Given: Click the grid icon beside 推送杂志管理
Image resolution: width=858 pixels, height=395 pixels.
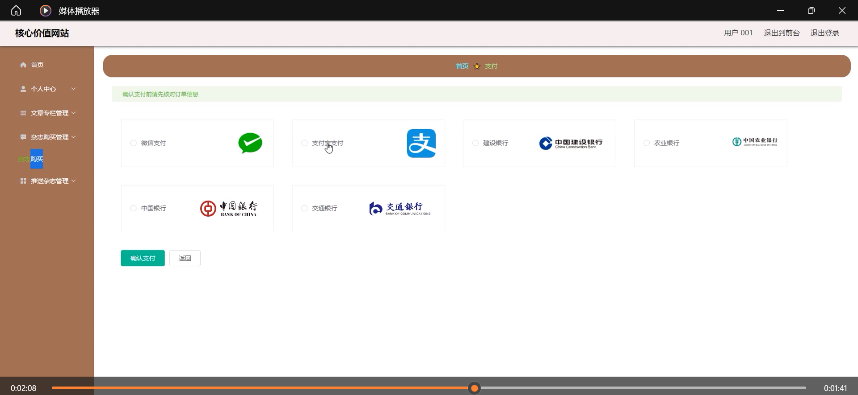Looking at the screenshot, I should coord(23,181).
